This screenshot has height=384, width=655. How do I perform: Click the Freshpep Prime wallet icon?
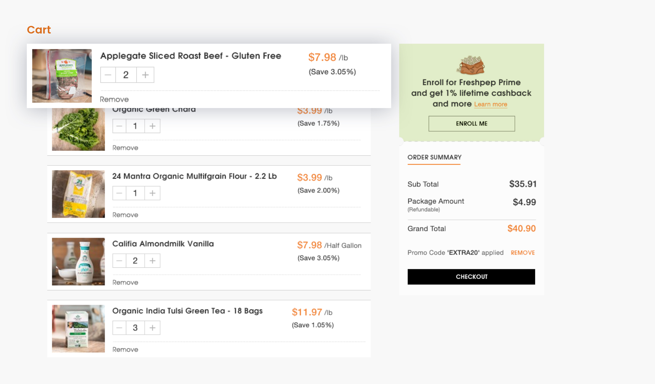[x=471, y=65]
